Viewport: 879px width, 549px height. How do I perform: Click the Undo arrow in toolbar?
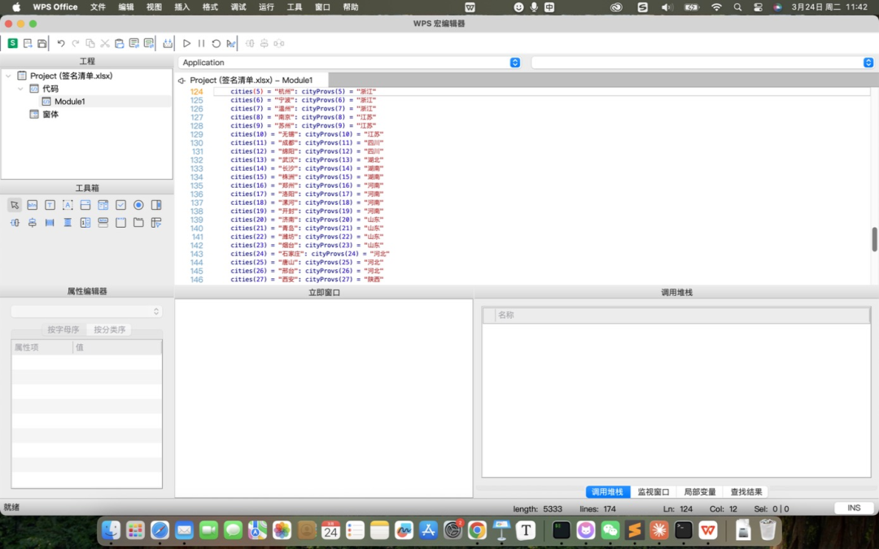point(60,43)
